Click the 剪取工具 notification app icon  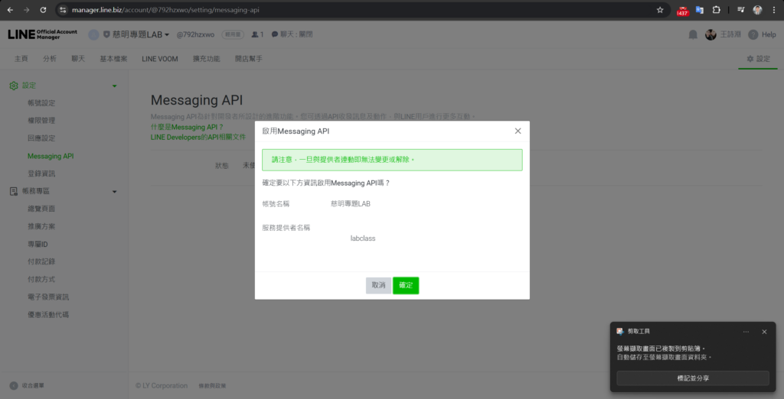620,332
